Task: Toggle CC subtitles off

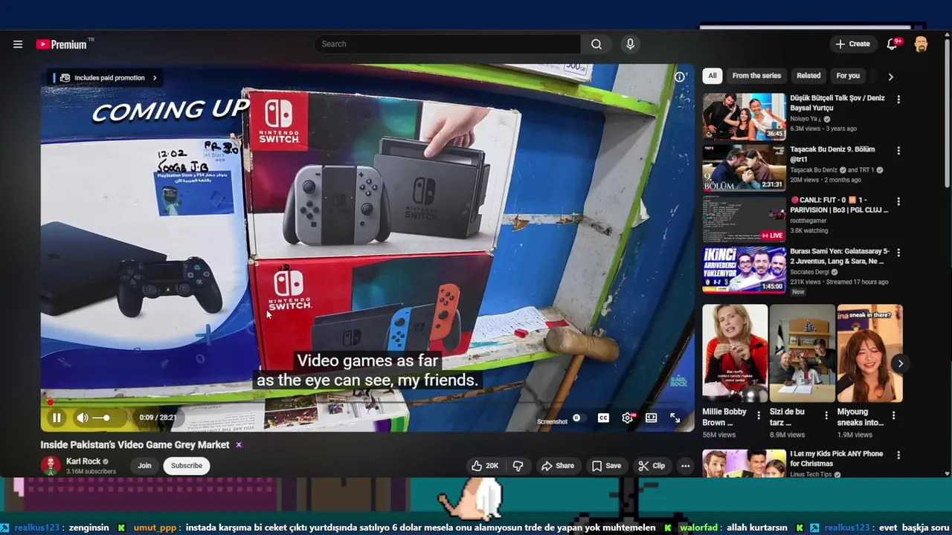Action: [603, 418]
